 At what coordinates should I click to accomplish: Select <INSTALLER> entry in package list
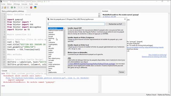(56, 28)
